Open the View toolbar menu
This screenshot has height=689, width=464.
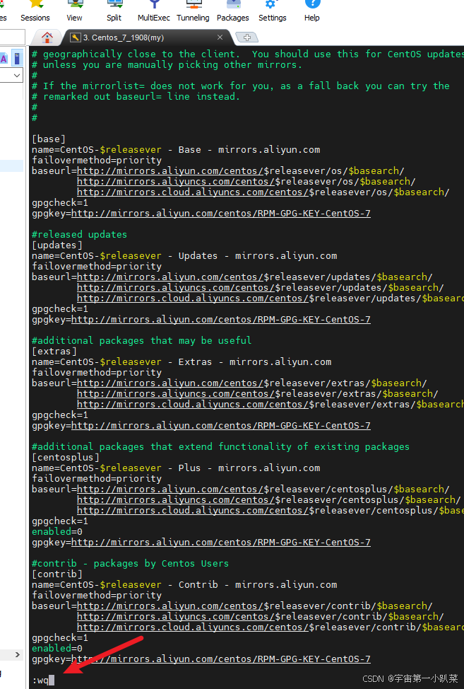[74, 11]
